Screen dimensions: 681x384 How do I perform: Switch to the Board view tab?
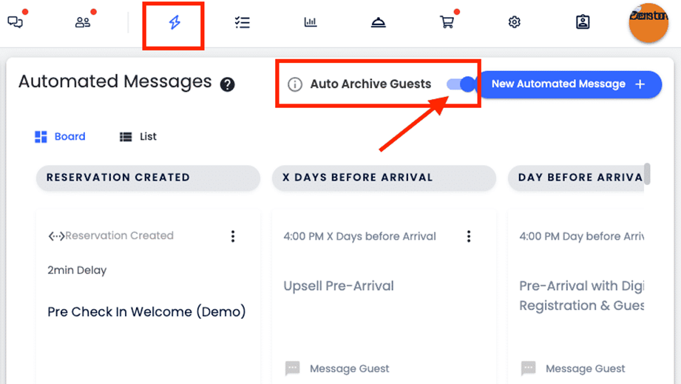point(61,137)
